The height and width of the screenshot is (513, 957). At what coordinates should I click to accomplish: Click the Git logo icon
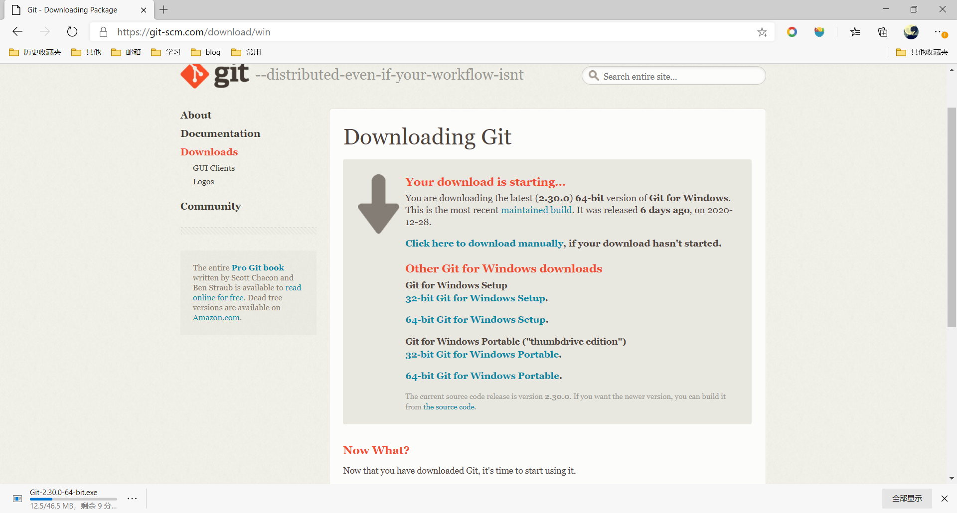tap(194, 76)
